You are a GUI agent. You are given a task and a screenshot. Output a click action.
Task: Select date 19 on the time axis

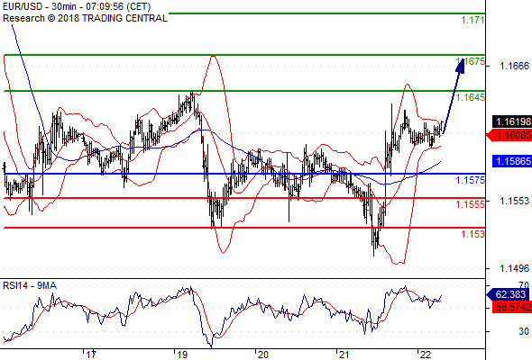182,355
